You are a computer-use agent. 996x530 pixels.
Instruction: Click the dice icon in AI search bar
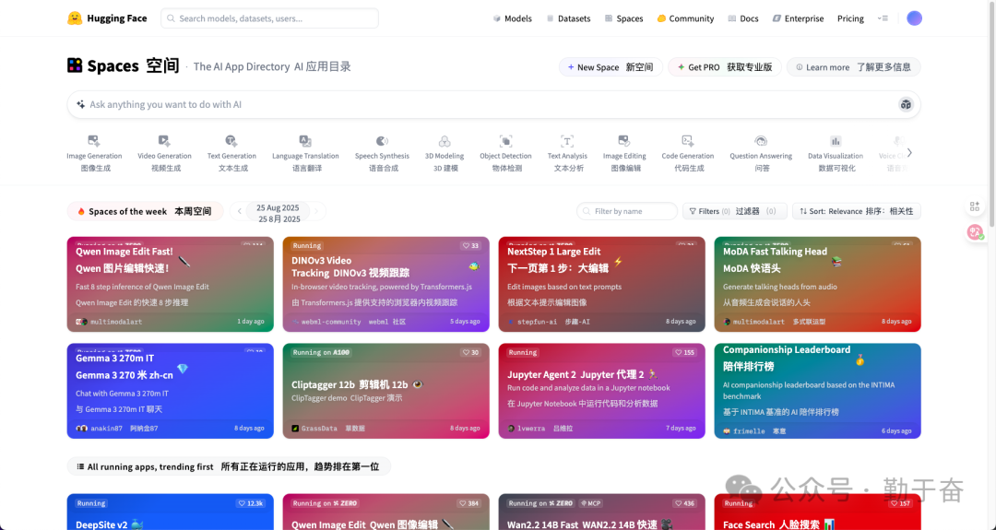tap(906, 105)
